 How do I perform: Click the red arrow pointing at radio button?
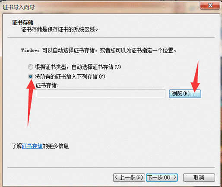pyautogui.click(x=31, y=102)
